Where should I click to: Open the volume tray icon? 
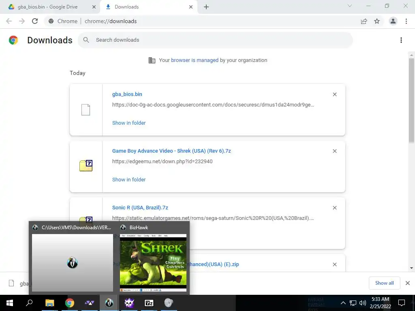tap(363, 303)
